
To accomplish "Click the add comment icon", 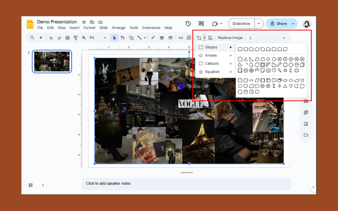I will 189,38.
